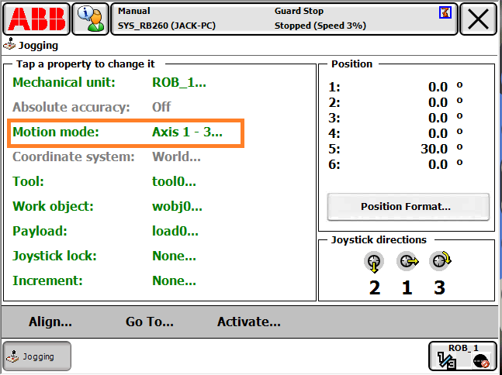Open the operator window icon
The width and height of the screenshot is (502, 375).
tap(90, 19)
